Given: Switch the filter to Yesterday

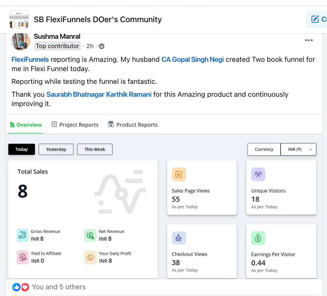Looking at the screenshot, I should [56, 149].
